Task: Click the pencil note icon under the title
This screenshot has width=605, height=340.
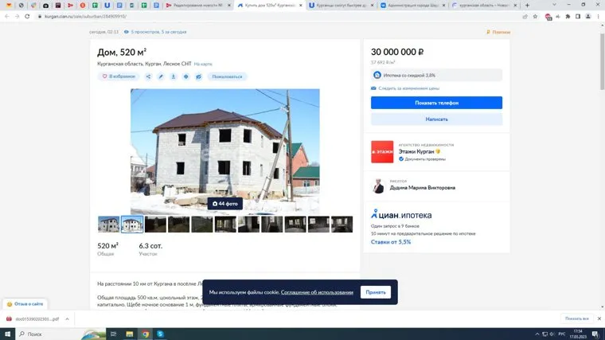Action: click(161, 76)
